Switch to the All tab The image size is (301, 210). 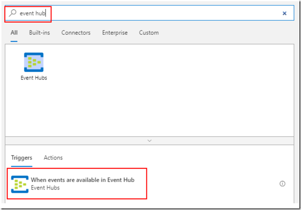[x=14, y=33]
